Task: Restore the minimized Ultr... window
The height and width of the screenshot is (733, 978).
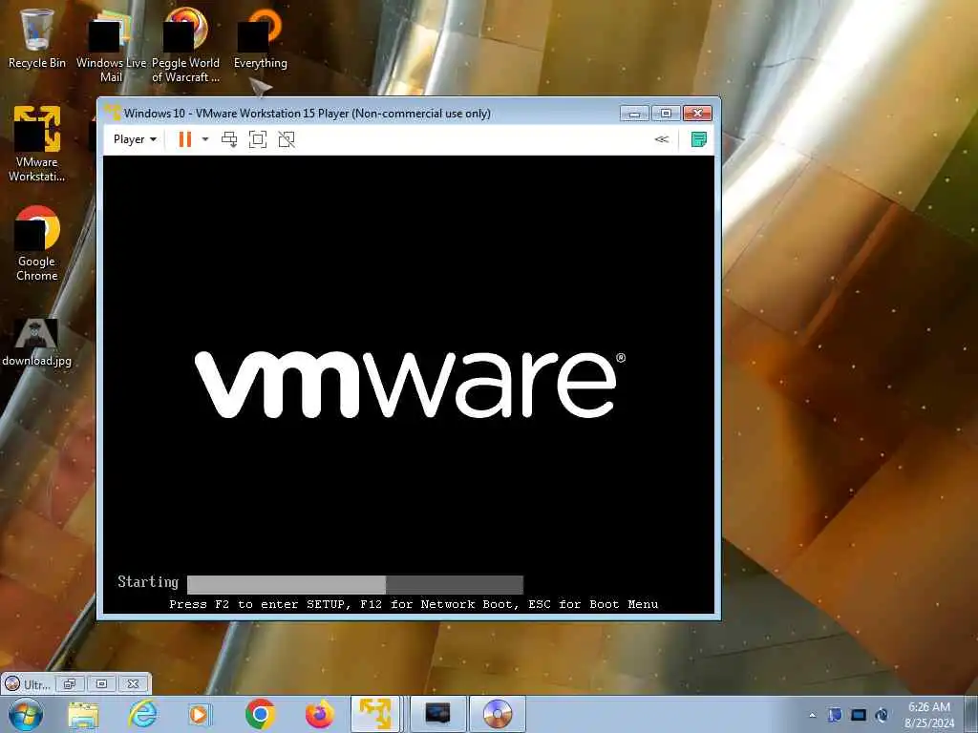Action: [70, 683]
